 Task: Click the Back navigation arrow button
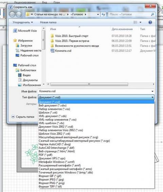[12, 15]
